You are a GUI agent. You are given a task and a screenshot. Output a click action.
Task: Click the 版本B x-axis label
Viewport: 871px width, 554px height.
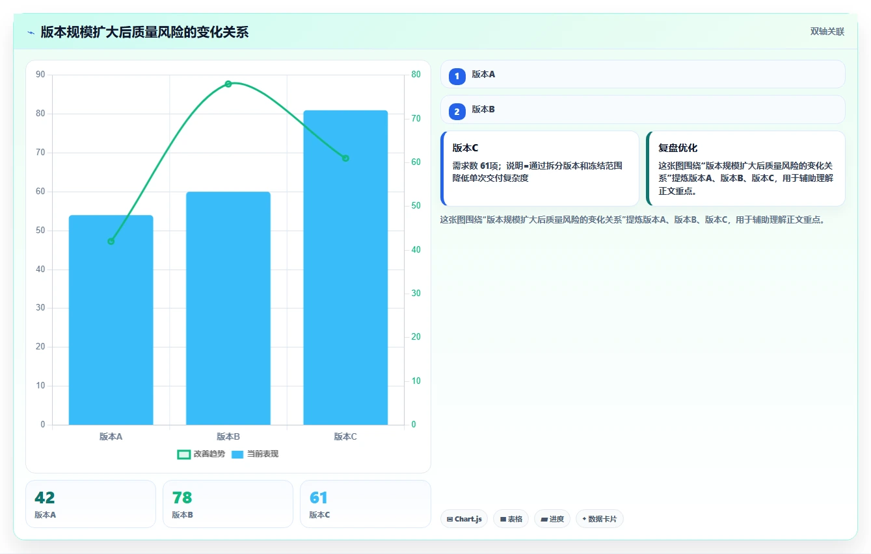pos(228,436)
